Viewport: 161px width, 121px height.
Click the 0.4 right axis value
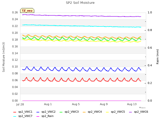(x=150, y=66)
